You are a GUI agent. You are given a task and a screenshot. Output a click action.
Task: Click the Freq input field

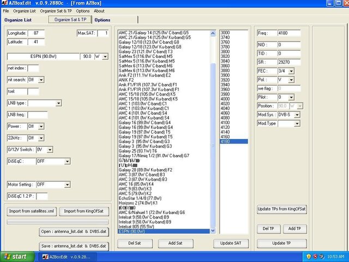click(289, 33)
